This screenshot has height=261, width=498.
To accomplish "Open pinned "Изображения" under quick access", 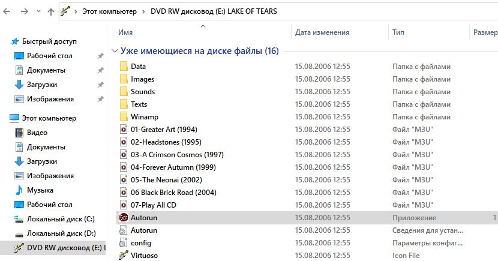I will pos(50,99).
